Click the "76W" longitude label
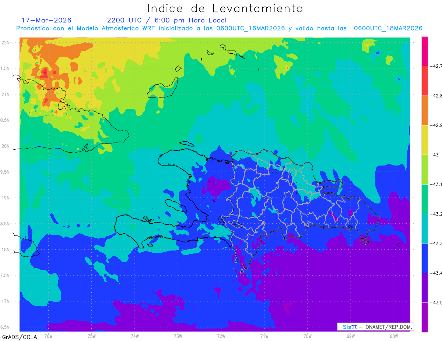This screenshot has height=341, width=442. coord(48,336)
